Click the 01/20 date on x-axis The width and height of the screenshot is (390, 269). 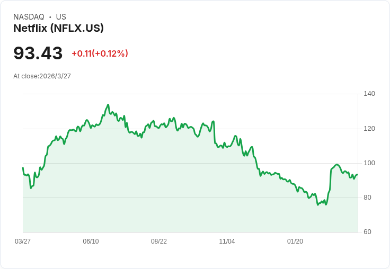(295, 241)
